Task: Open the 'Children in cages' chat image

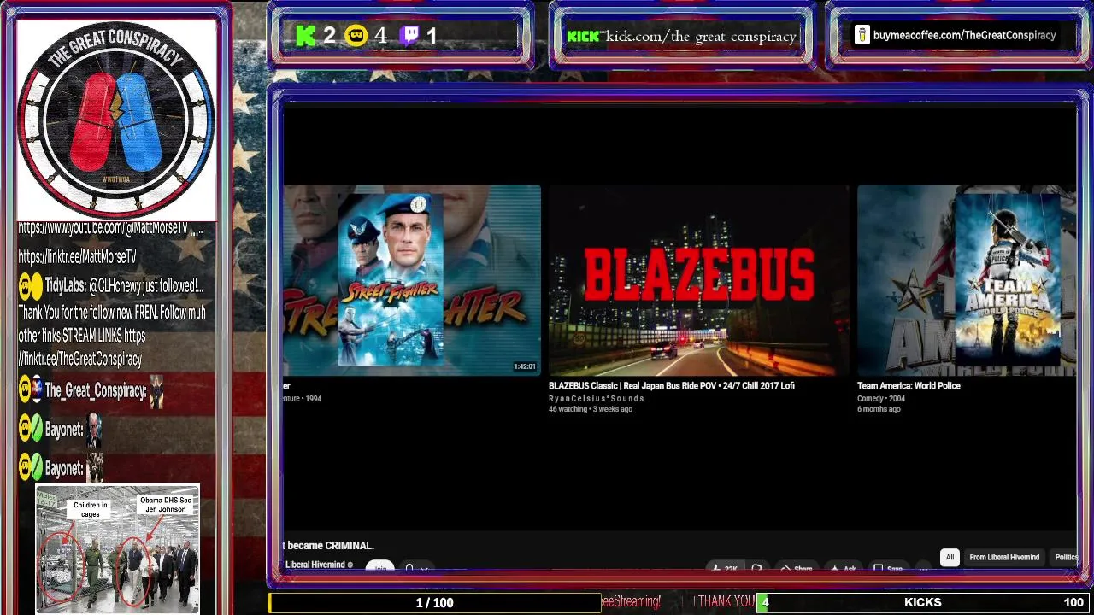Action: point(117,549)
